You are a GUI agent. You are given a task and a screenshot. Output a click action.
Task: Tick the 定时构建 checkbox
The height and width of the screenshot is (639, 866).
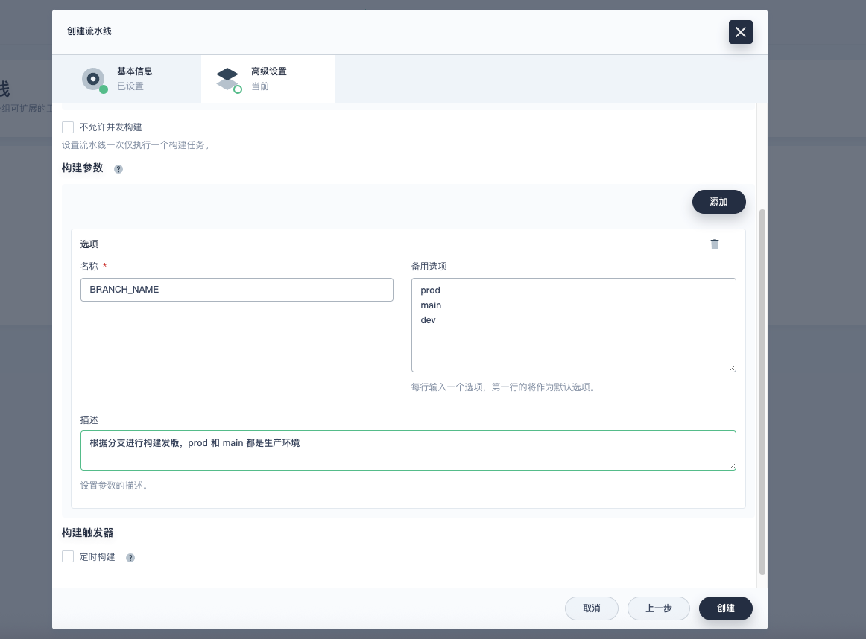point(68,556)
